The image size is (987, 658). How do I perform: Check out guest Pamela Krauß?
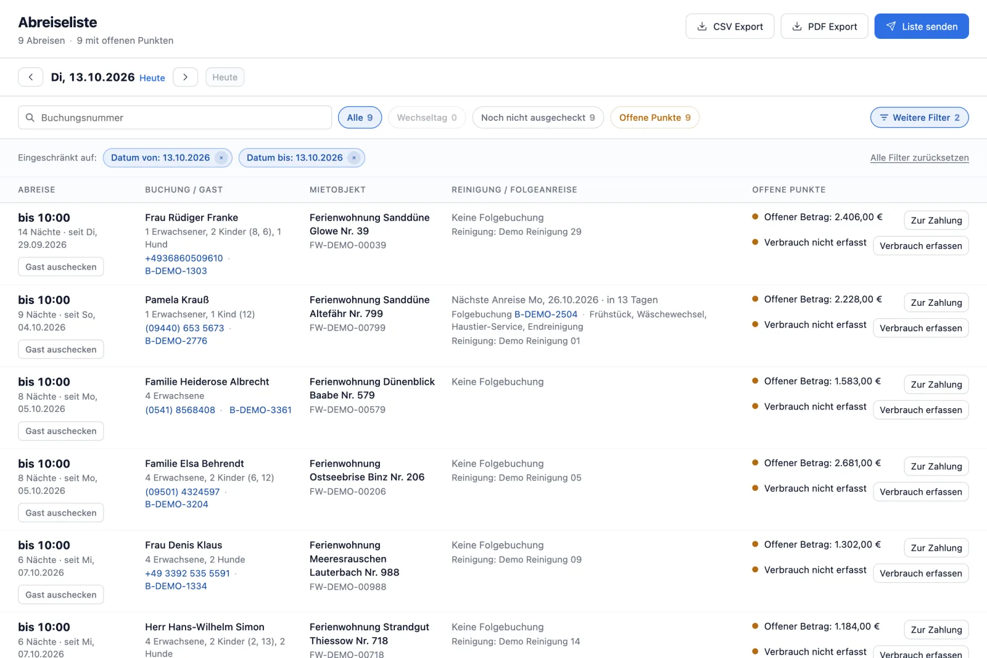click(x=60, y=350)
